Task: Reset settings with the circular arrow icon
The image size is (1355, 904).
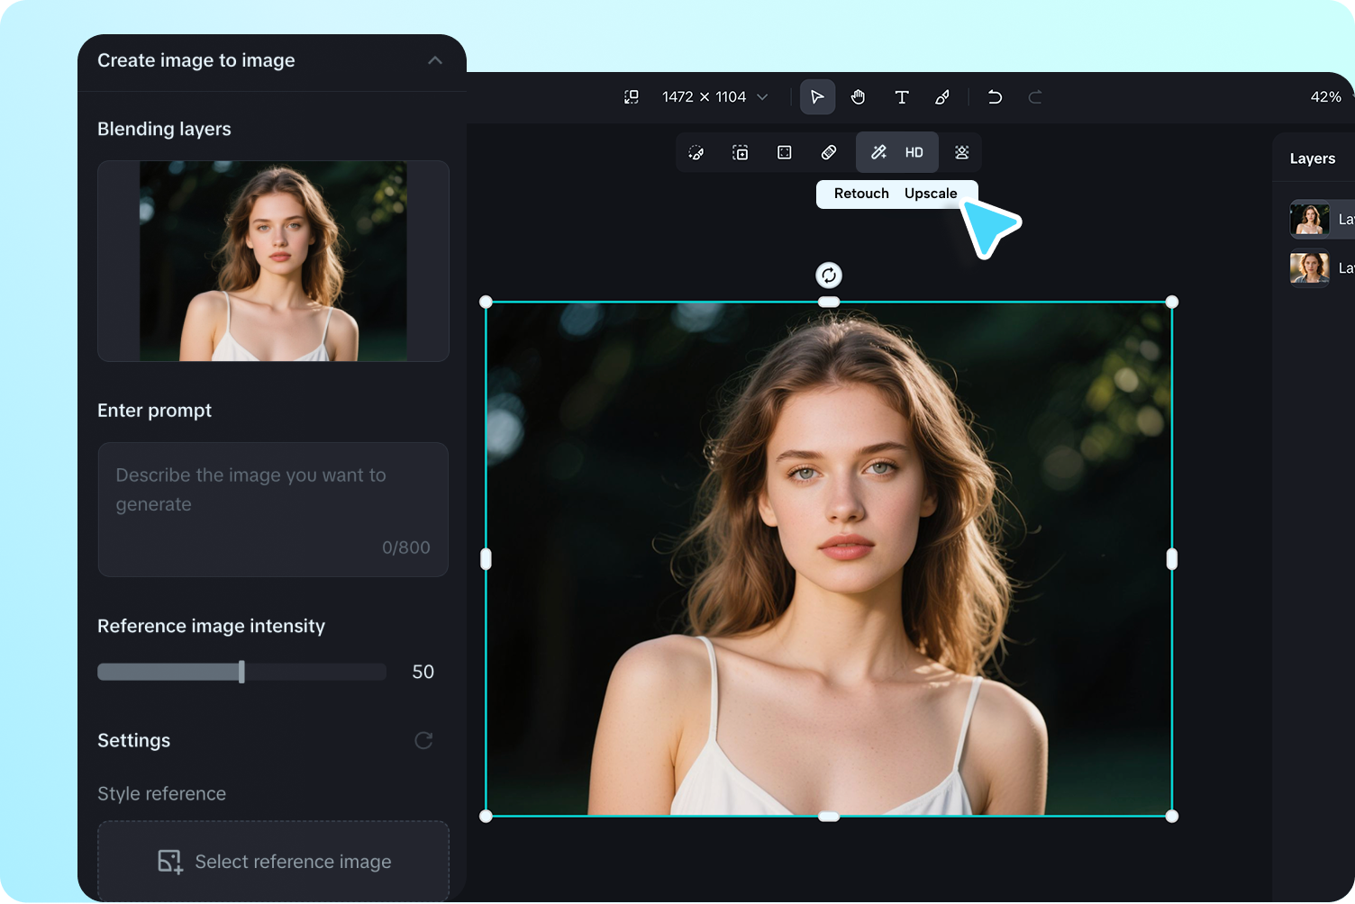Action: [x=423, y=740]
